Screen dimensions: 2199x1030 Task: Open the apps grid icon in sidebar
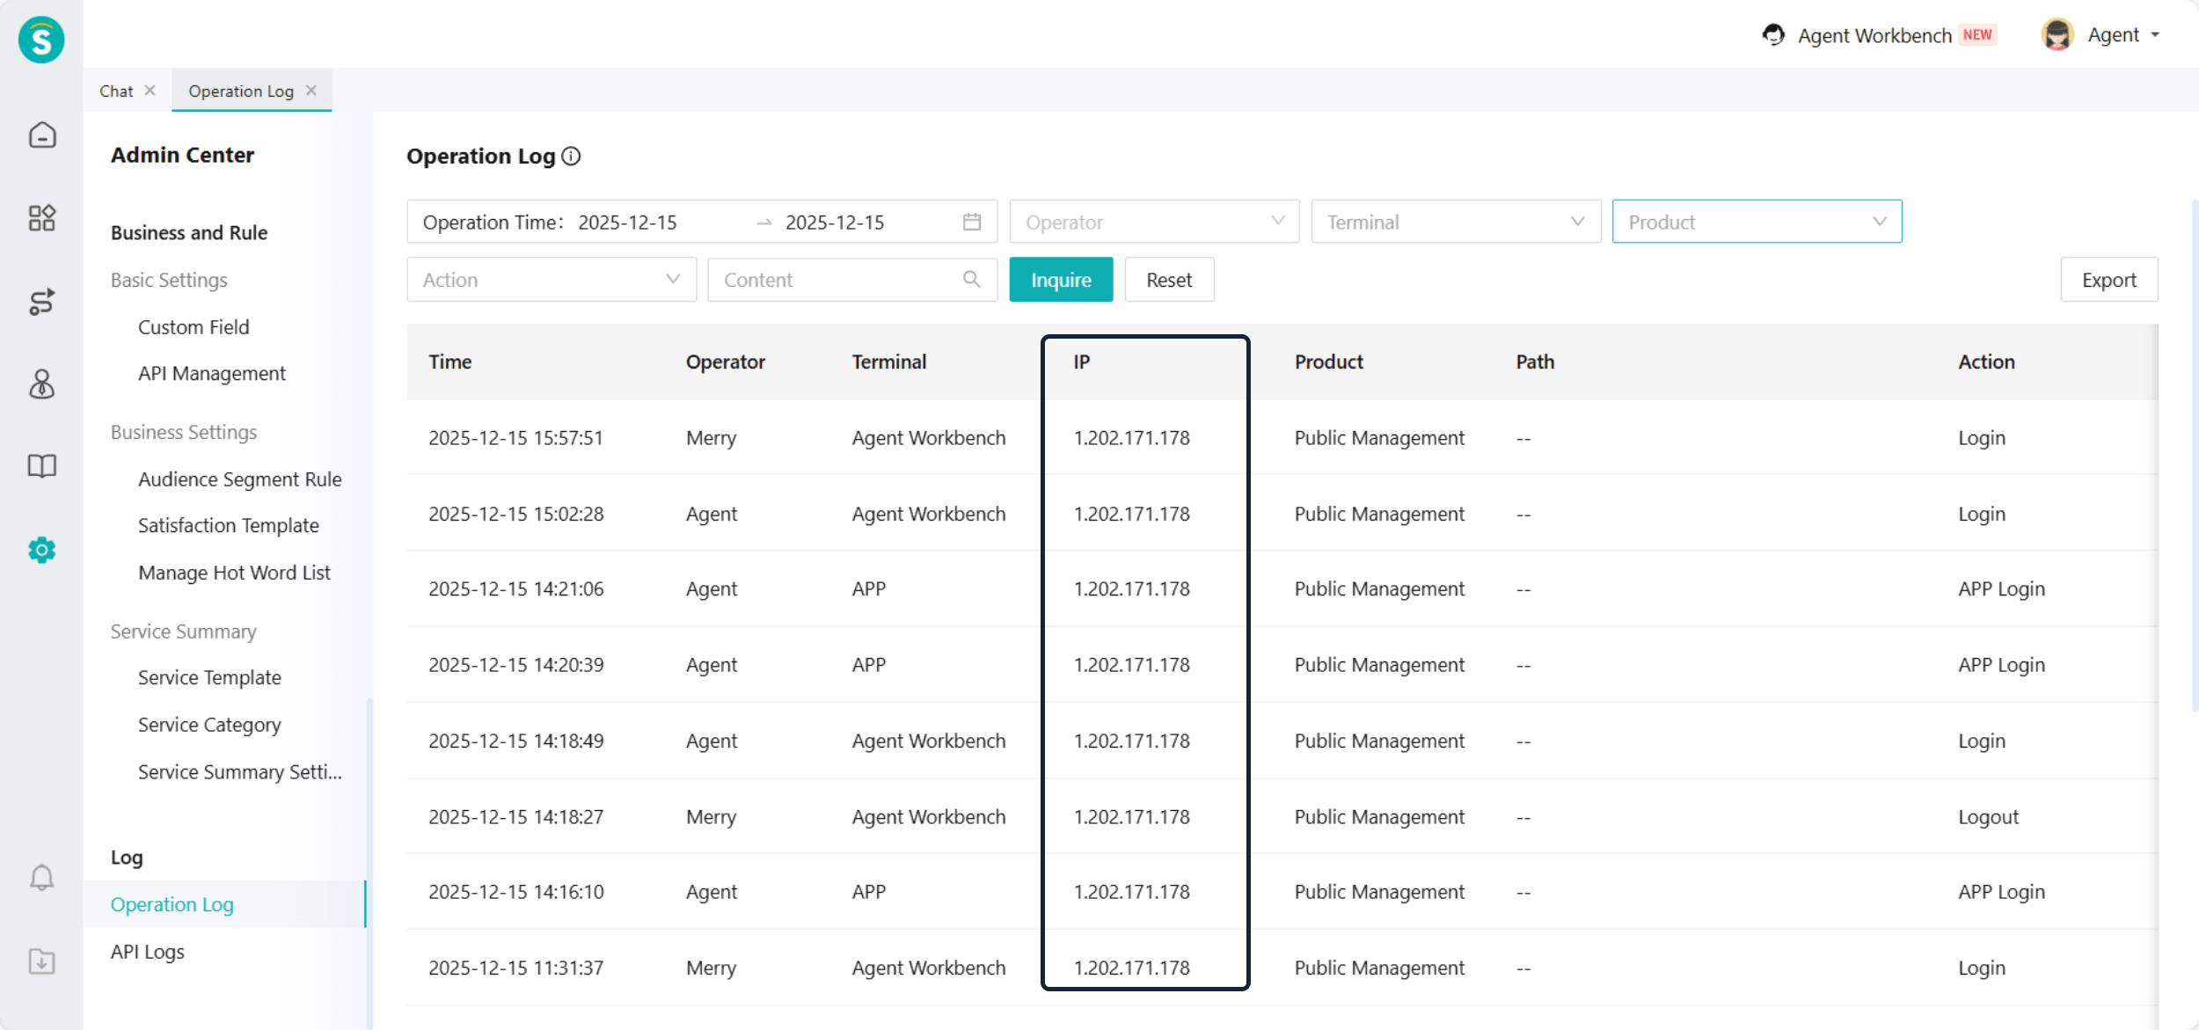tap(41, 218)
